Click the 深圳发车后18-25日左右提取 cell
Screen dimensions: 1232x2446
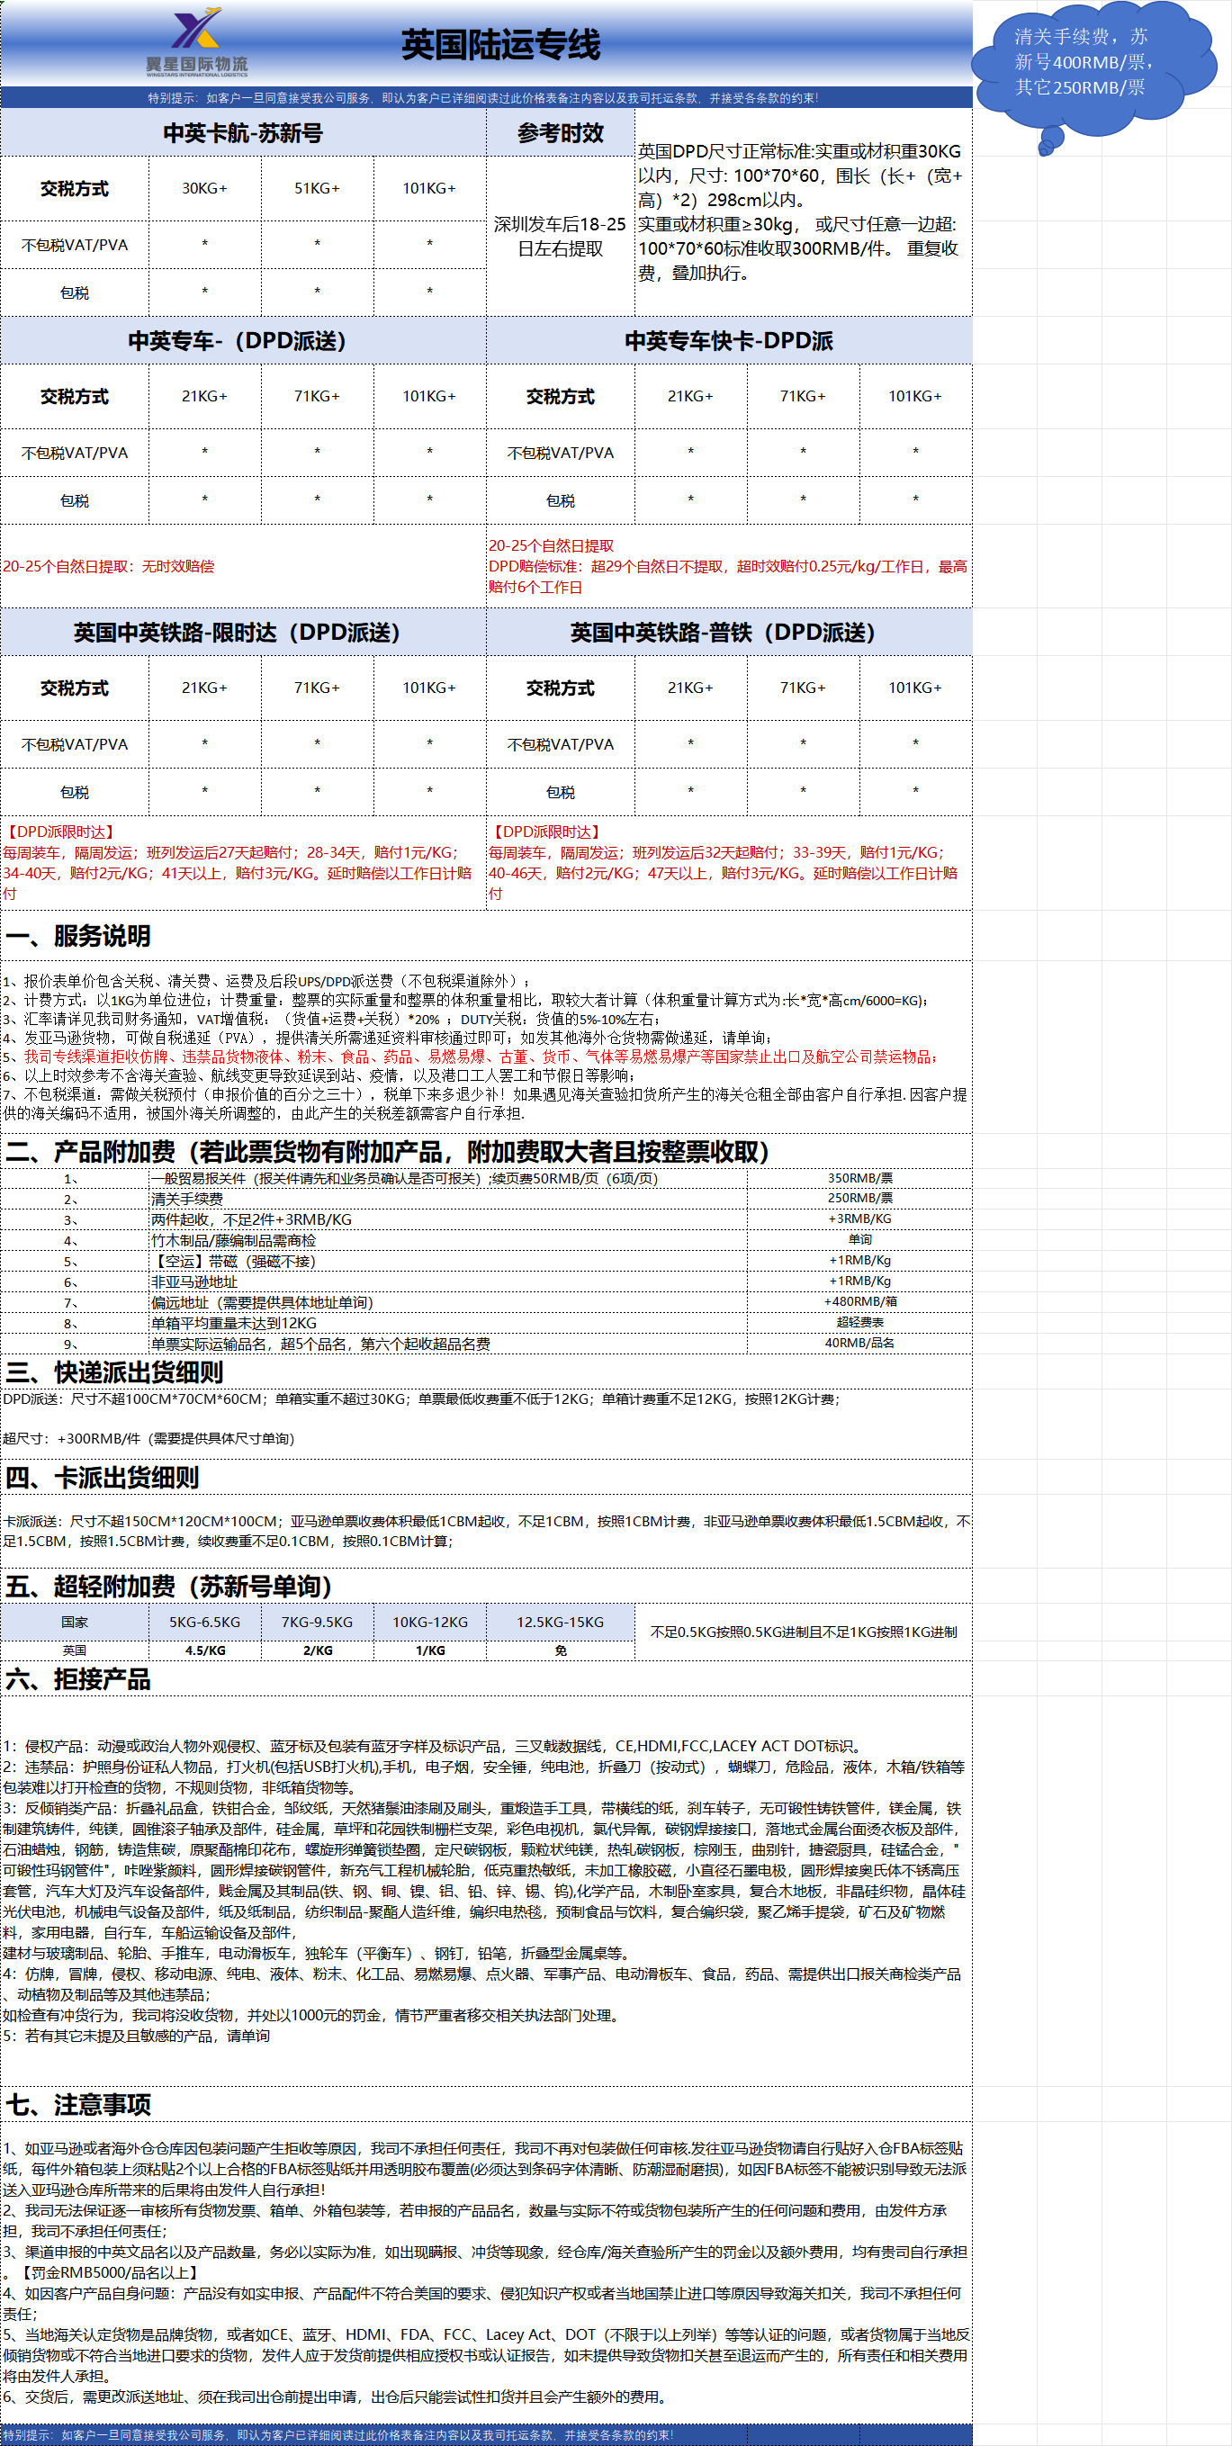(561, 237)
